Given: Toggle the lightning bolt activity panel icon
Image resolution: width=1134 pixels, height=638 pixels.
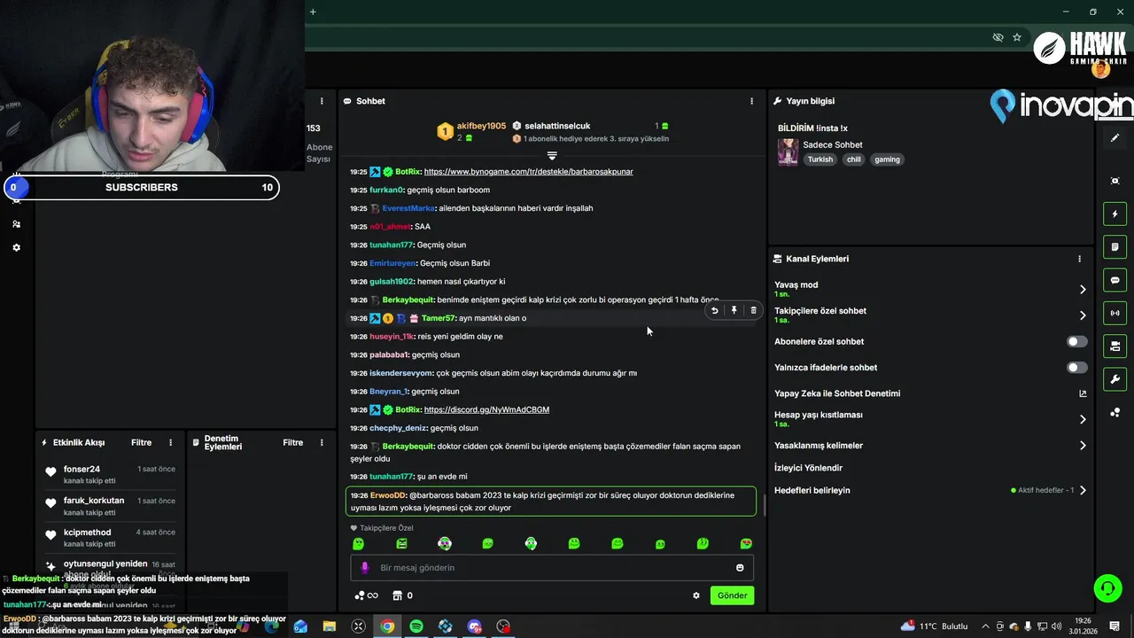Looking at the screenshot, I should 1115,214.
